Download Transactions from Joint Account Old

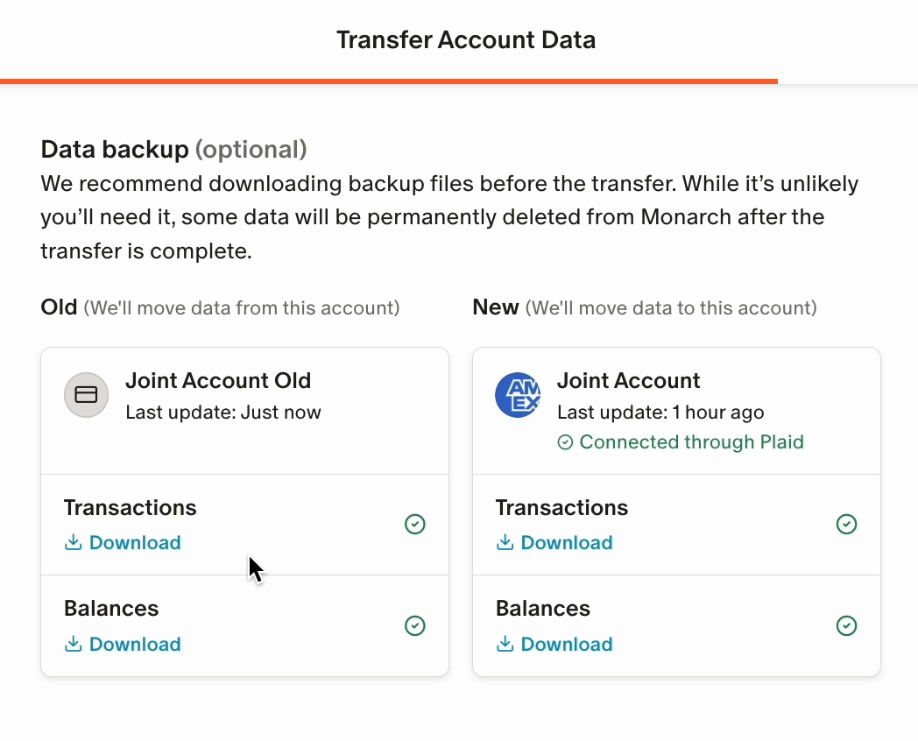coord(123,542)
